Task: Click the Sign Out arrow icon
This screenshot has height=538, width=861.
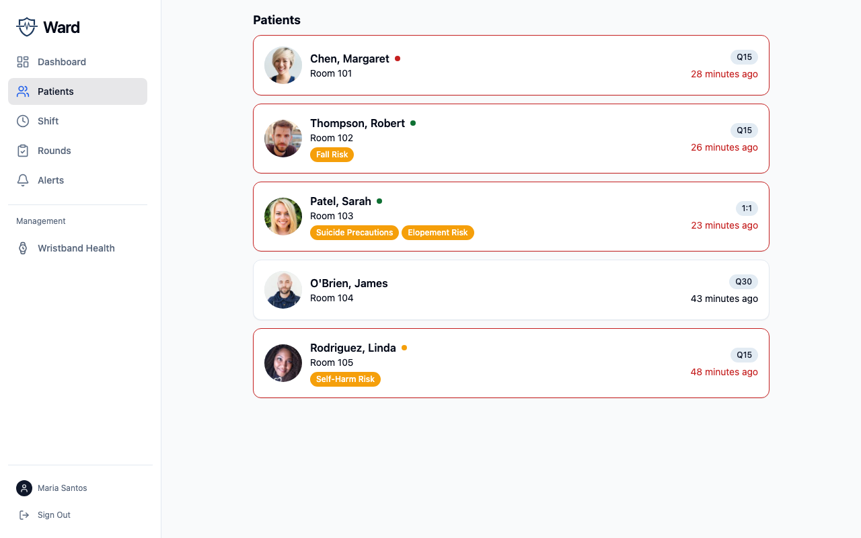Action: [24, 515]
